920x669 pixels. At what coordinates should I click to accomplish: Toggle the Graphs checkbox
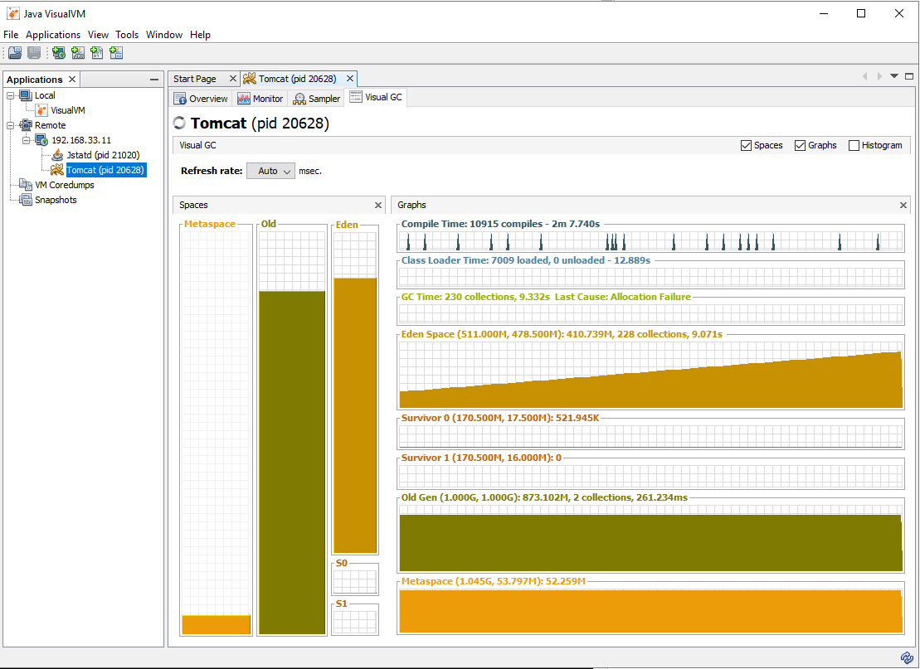click(800, 145)
